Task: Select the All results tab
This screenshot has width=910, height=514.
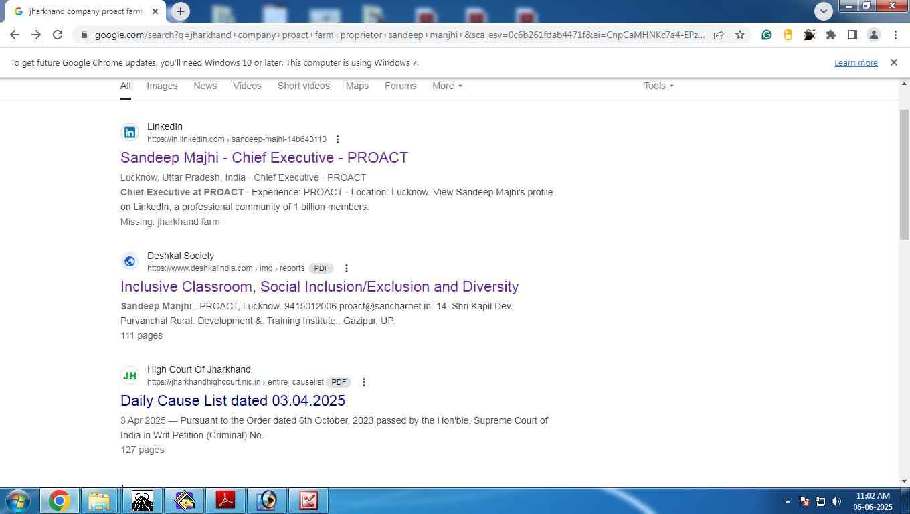Action: [x=126, y=86]
